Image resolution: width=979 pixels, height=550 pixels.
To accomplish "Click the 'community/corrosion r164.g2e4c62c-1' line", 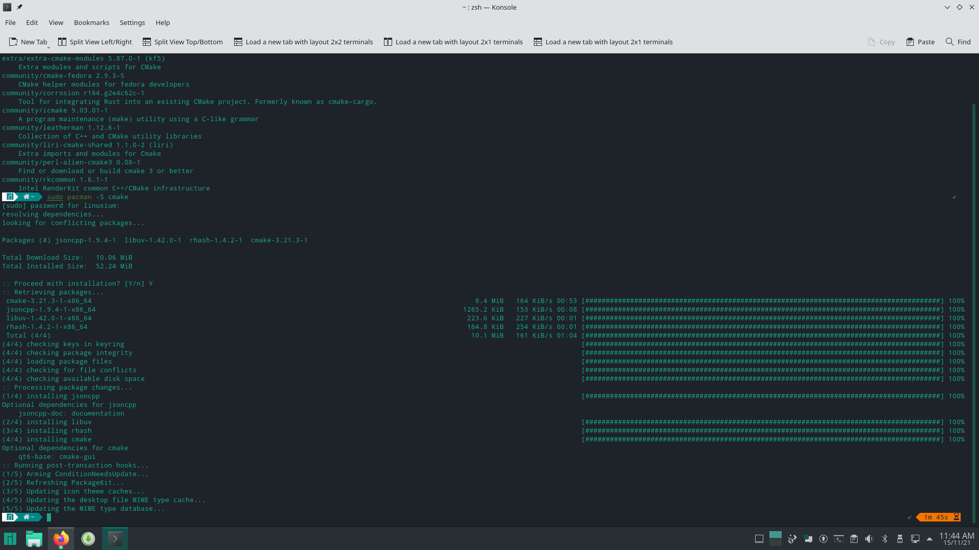I will coord(73,93).
